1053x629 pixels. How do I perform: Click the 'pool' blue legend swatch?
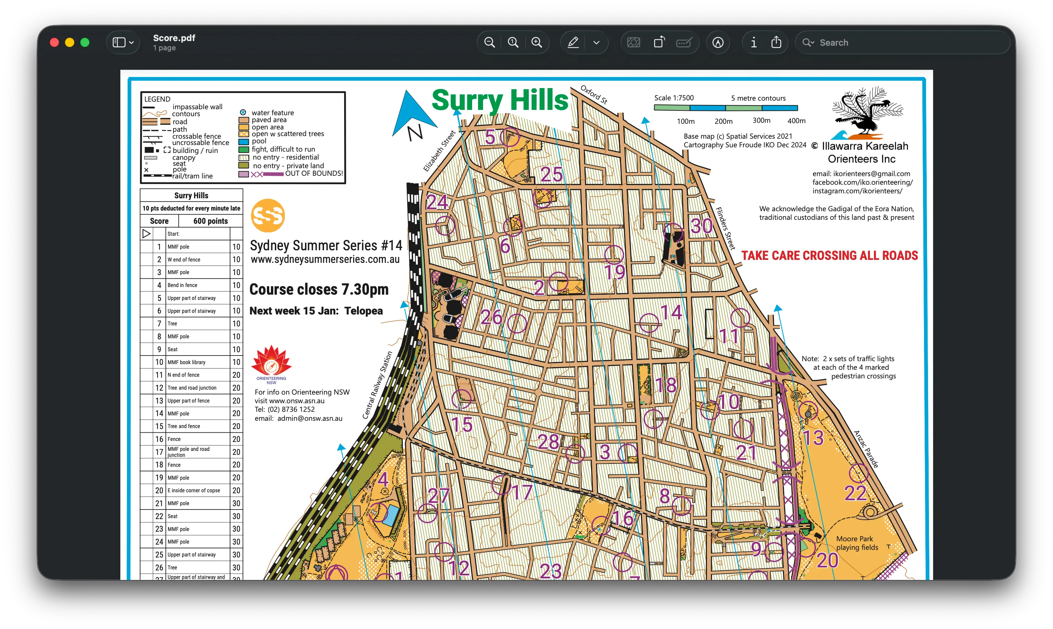point(244,142)
